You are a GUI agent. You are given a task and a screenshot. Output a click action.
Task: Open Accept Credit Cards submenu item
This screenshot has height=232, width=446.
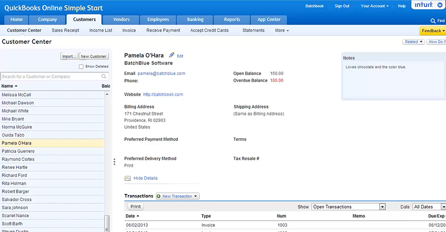pyautogui.click(x=209, y=30)
